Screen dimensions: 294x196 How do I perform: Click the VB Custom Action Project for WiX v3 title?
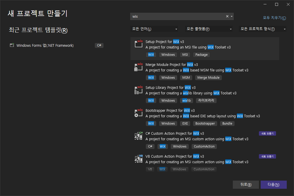pos(175,157)
